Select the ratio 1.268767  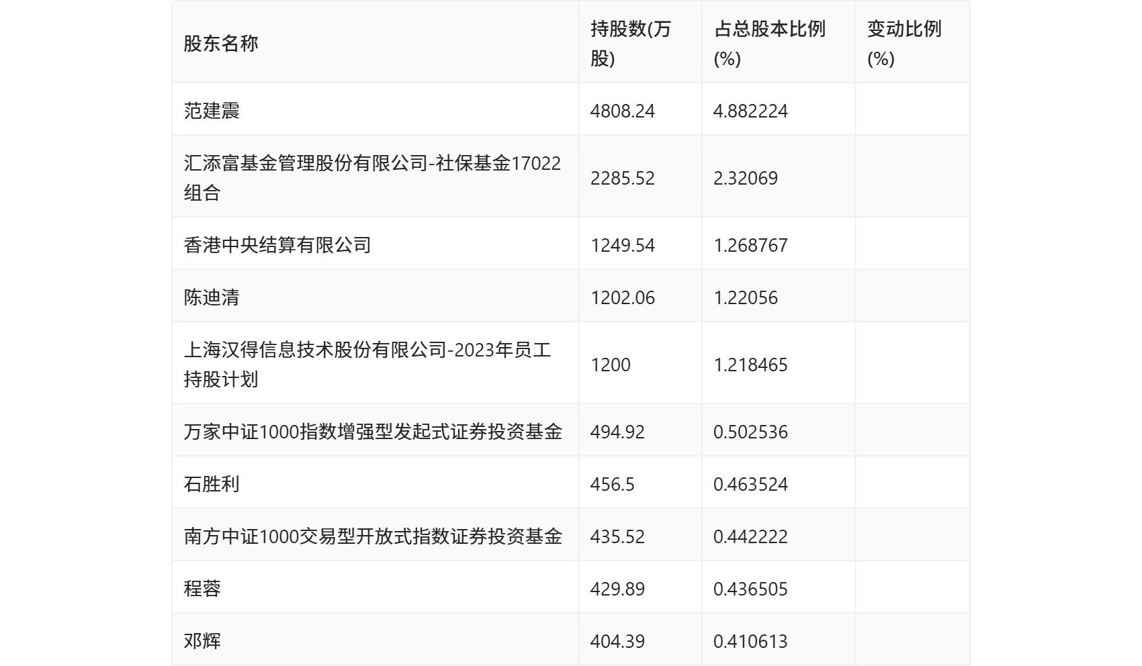(x=750, y=245)
